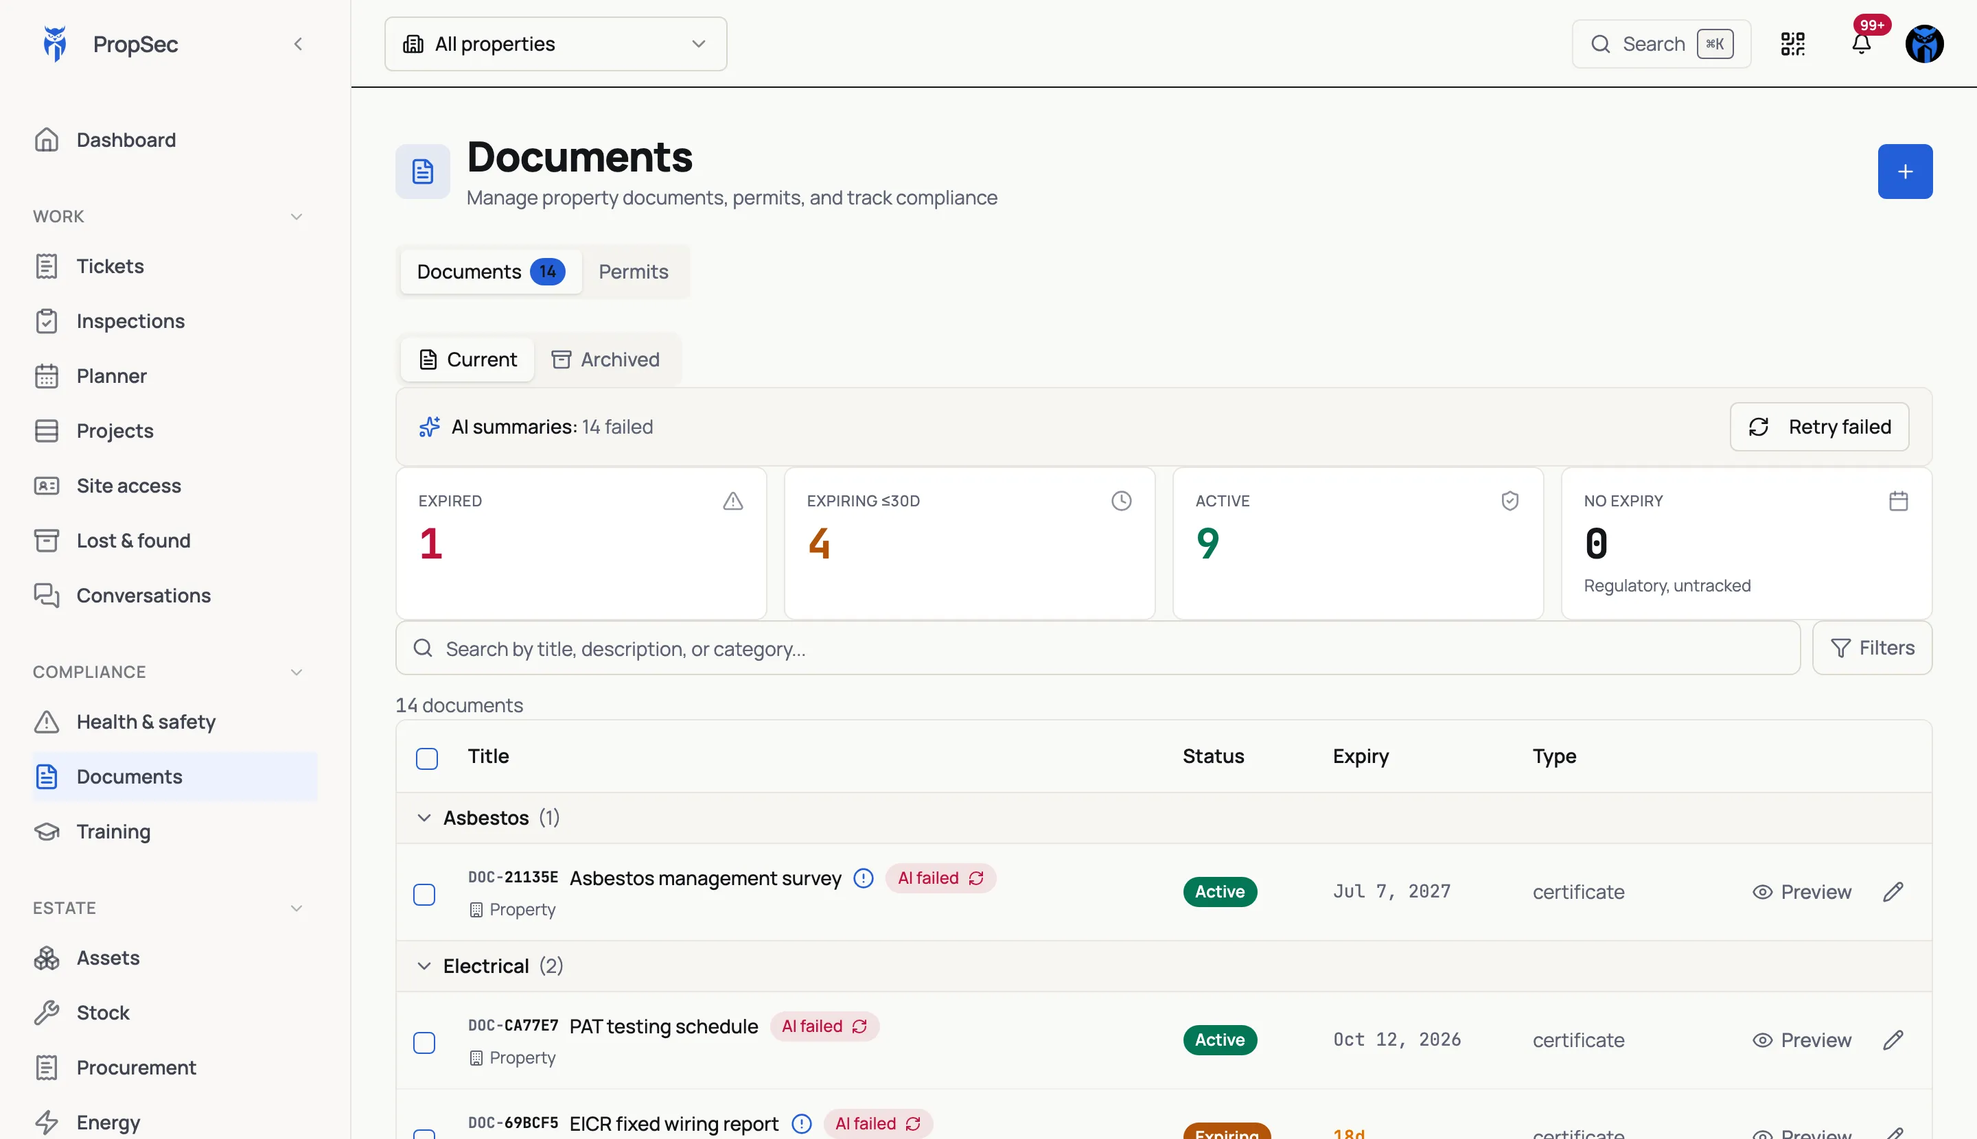Sort by the Status column header
1977x1139 pixels.
tap(1213, 756)
